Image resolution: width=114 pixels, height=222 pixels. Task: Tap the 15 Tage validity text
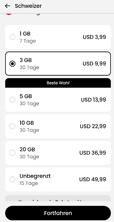pyautogui.click(x=29, y=183)
